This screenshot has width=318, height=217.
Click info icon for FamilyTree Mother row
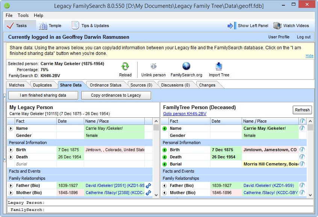(302, 193)
